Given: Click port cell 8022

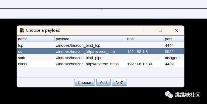Looking at the screenshot, I should [x=169, y=52].
